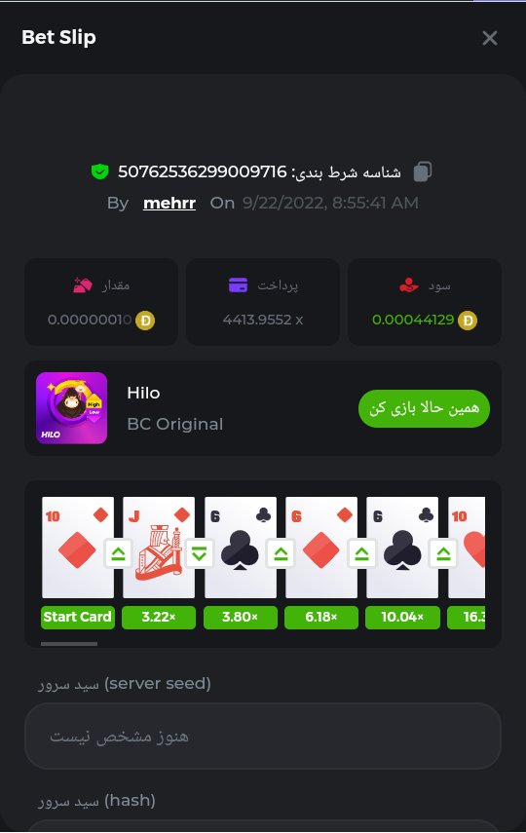Click the lower arrow after Jack card
This screenshot has height=833, width=526.
click(200, 554)
